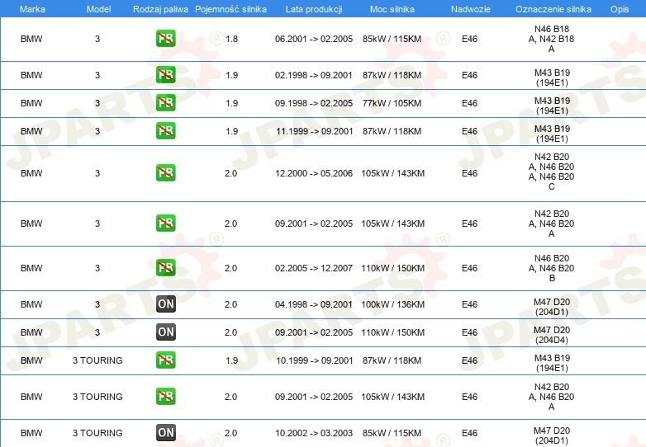Click the petrol icon for 02.1998 -> 09.2001 row

click(165, 75)
